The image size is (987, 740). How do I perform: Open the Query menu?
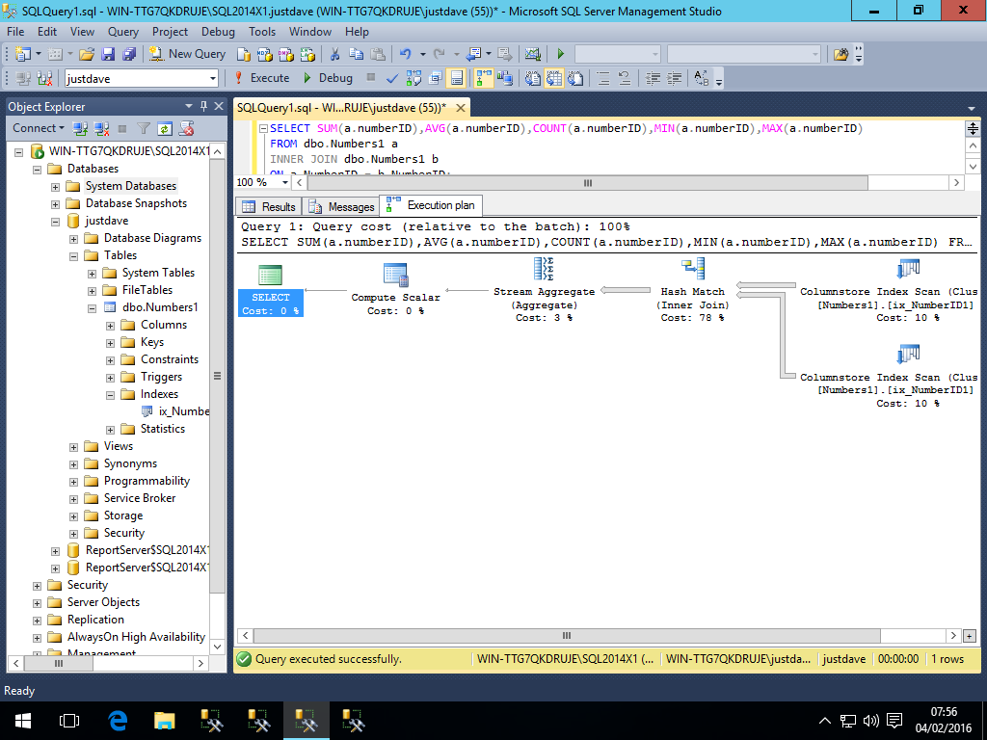[x=122, y=32]
